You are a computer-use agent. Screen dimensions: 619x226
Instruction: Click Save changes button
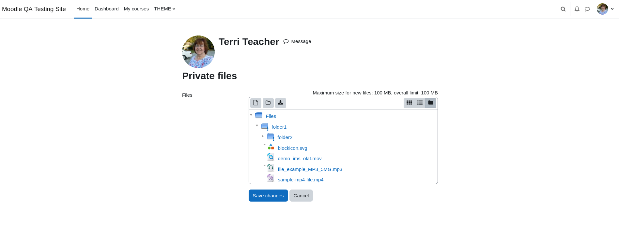[x=268, y=196]
